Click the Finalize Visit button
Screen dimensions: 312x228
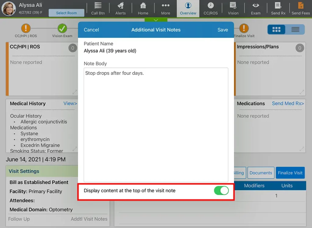[x=290, y=173]
